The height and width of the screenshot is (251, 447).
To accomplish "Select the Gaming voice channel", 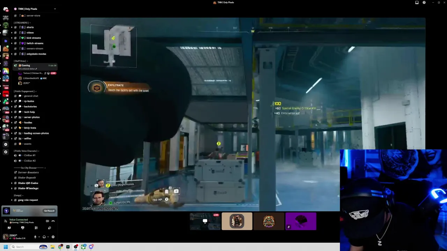I will click(x=35, y=66).
